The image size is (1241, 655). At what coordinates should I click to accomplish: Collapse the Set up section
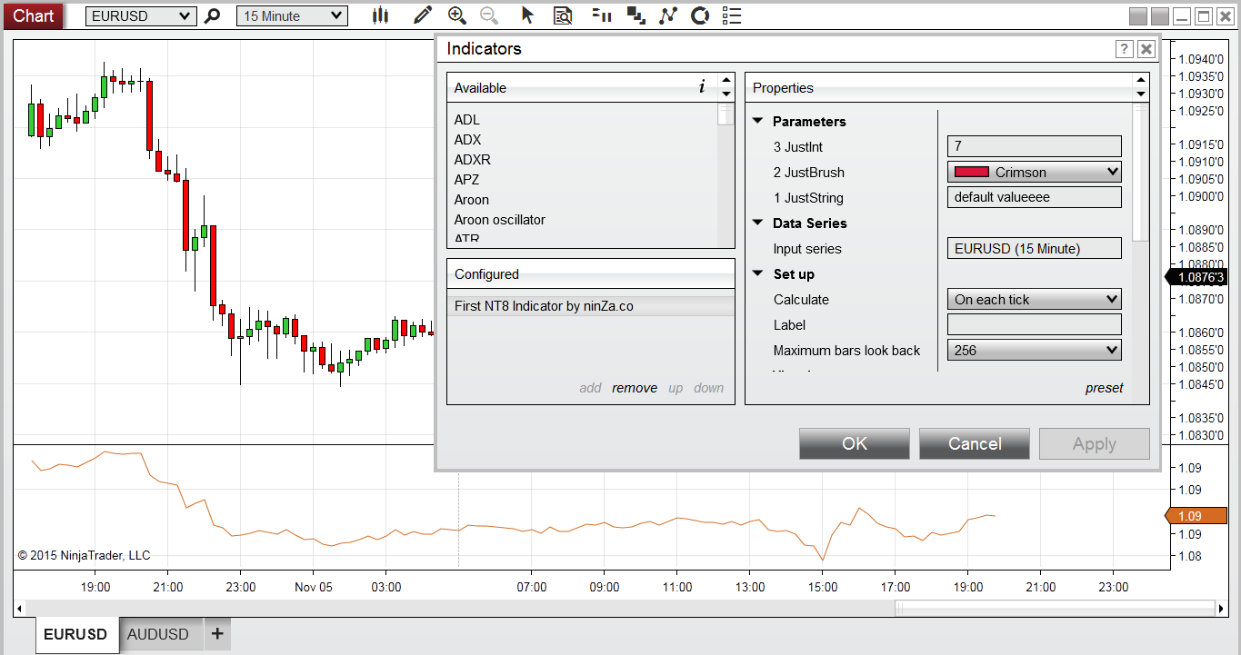click(x=758, y=273)
